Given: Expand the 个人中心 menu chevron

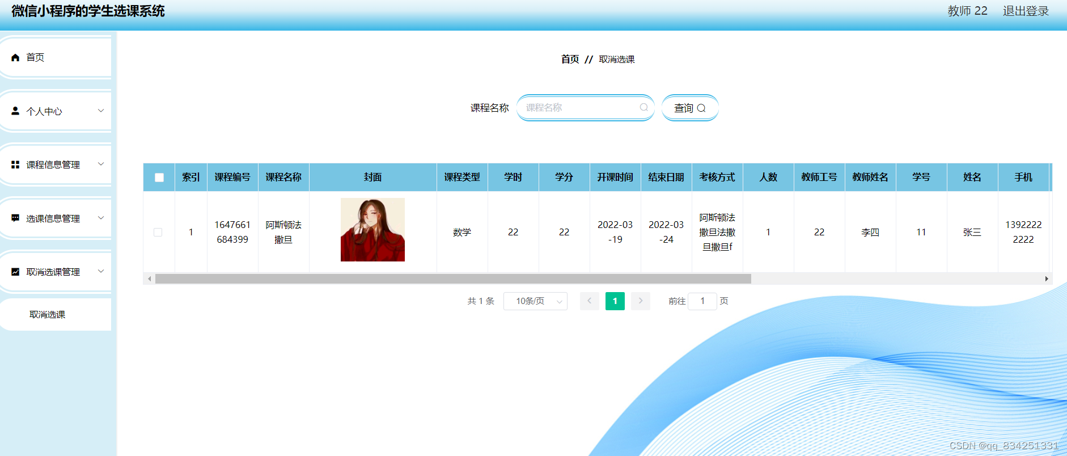Looking at the screenshot, I should pyautogui.click(x=101, y=111).
